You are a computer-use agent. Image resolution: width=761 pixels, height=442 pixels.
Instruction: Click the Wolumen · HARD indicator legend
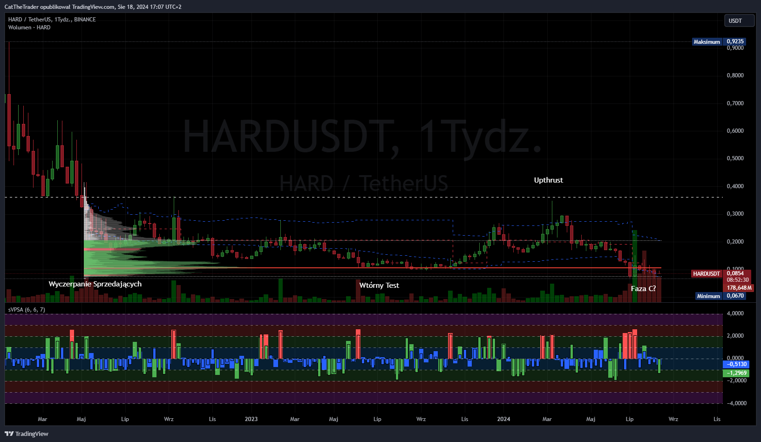[x=29, y=27]
